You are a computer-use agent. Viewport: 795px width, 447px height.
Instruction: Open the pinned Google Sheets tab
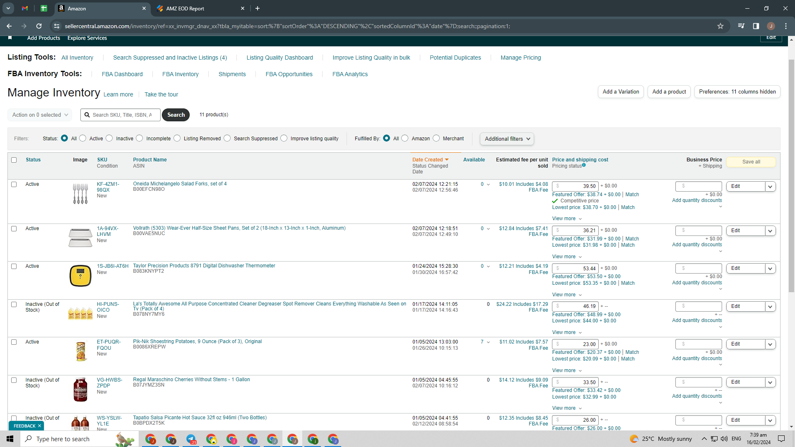[x=44, y=8]
